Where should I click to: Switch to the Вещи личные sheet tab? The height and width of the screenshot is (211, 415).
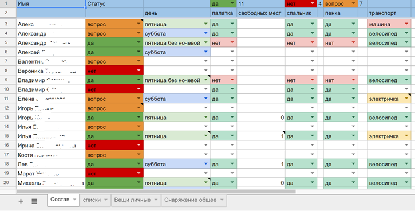tap(132, 200)
